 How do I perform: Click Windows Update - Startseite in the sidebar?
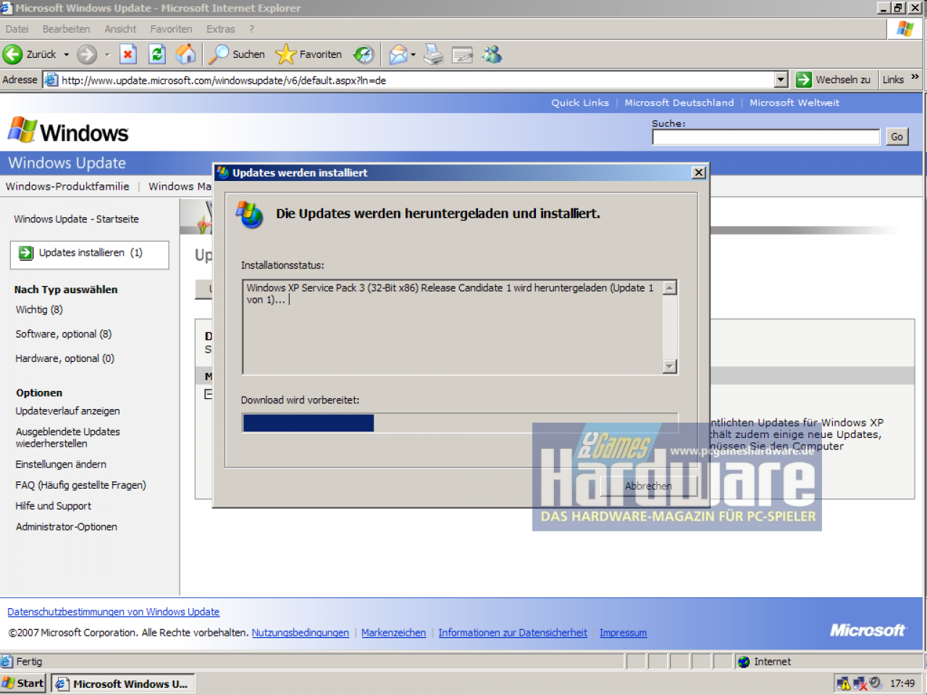tap(76, 219)
